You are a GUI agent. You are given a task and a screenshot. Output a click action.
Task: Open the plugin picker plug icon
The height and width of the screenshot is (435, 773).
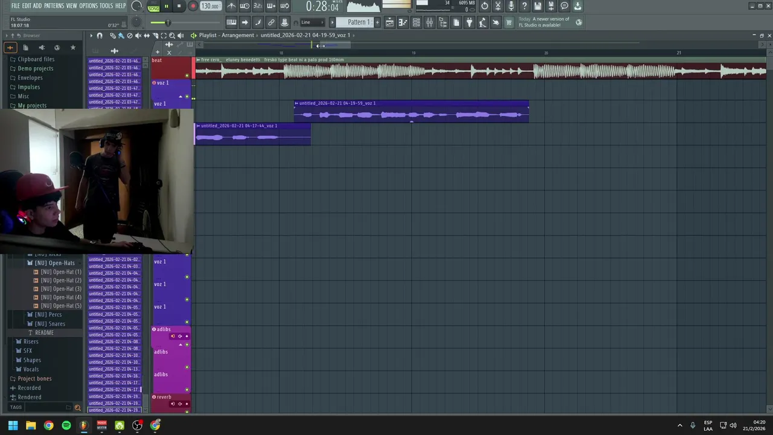click(469, 22)
